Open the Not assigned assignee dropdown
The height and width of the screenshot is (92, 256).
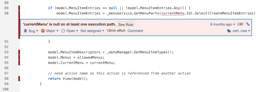pyautogui.click(x=92, y=31)
